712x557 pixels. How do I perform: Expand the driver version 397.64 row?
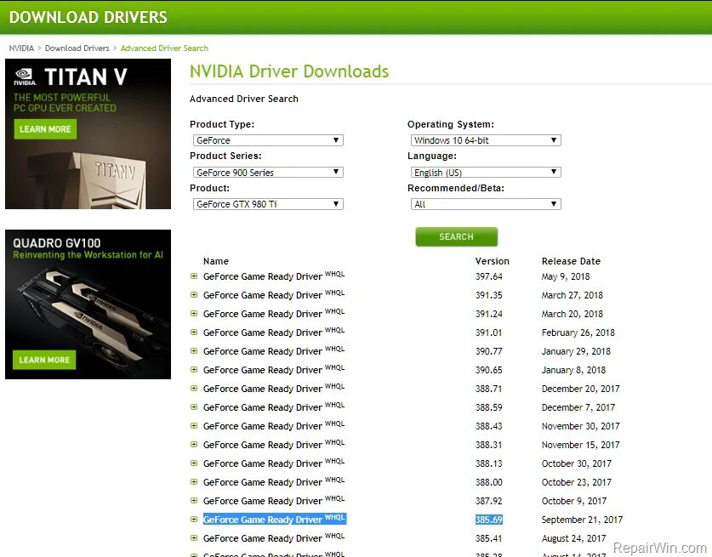coord(194,276)
